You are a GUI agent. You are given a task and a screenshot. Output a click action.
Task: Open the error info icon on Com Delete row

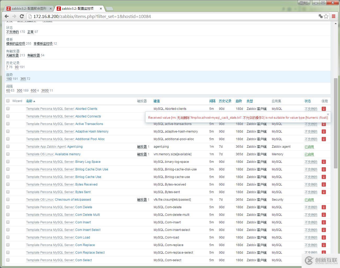click(x=324, y=207)
